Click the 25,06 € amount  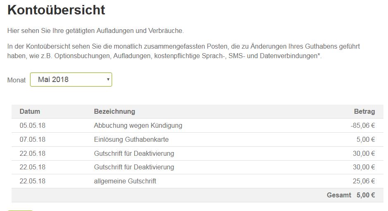pyautogui.click(x=364, y=181)
